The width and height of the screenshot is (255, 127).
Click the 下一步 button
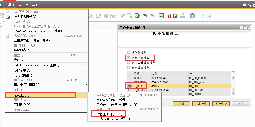click(x=221, y=104)
